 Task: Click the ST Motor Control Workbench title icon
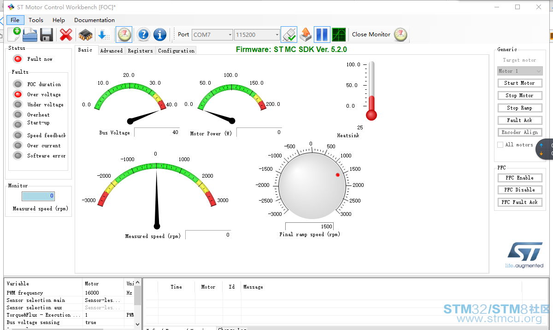pyautogui.click(x=11, y=7)
